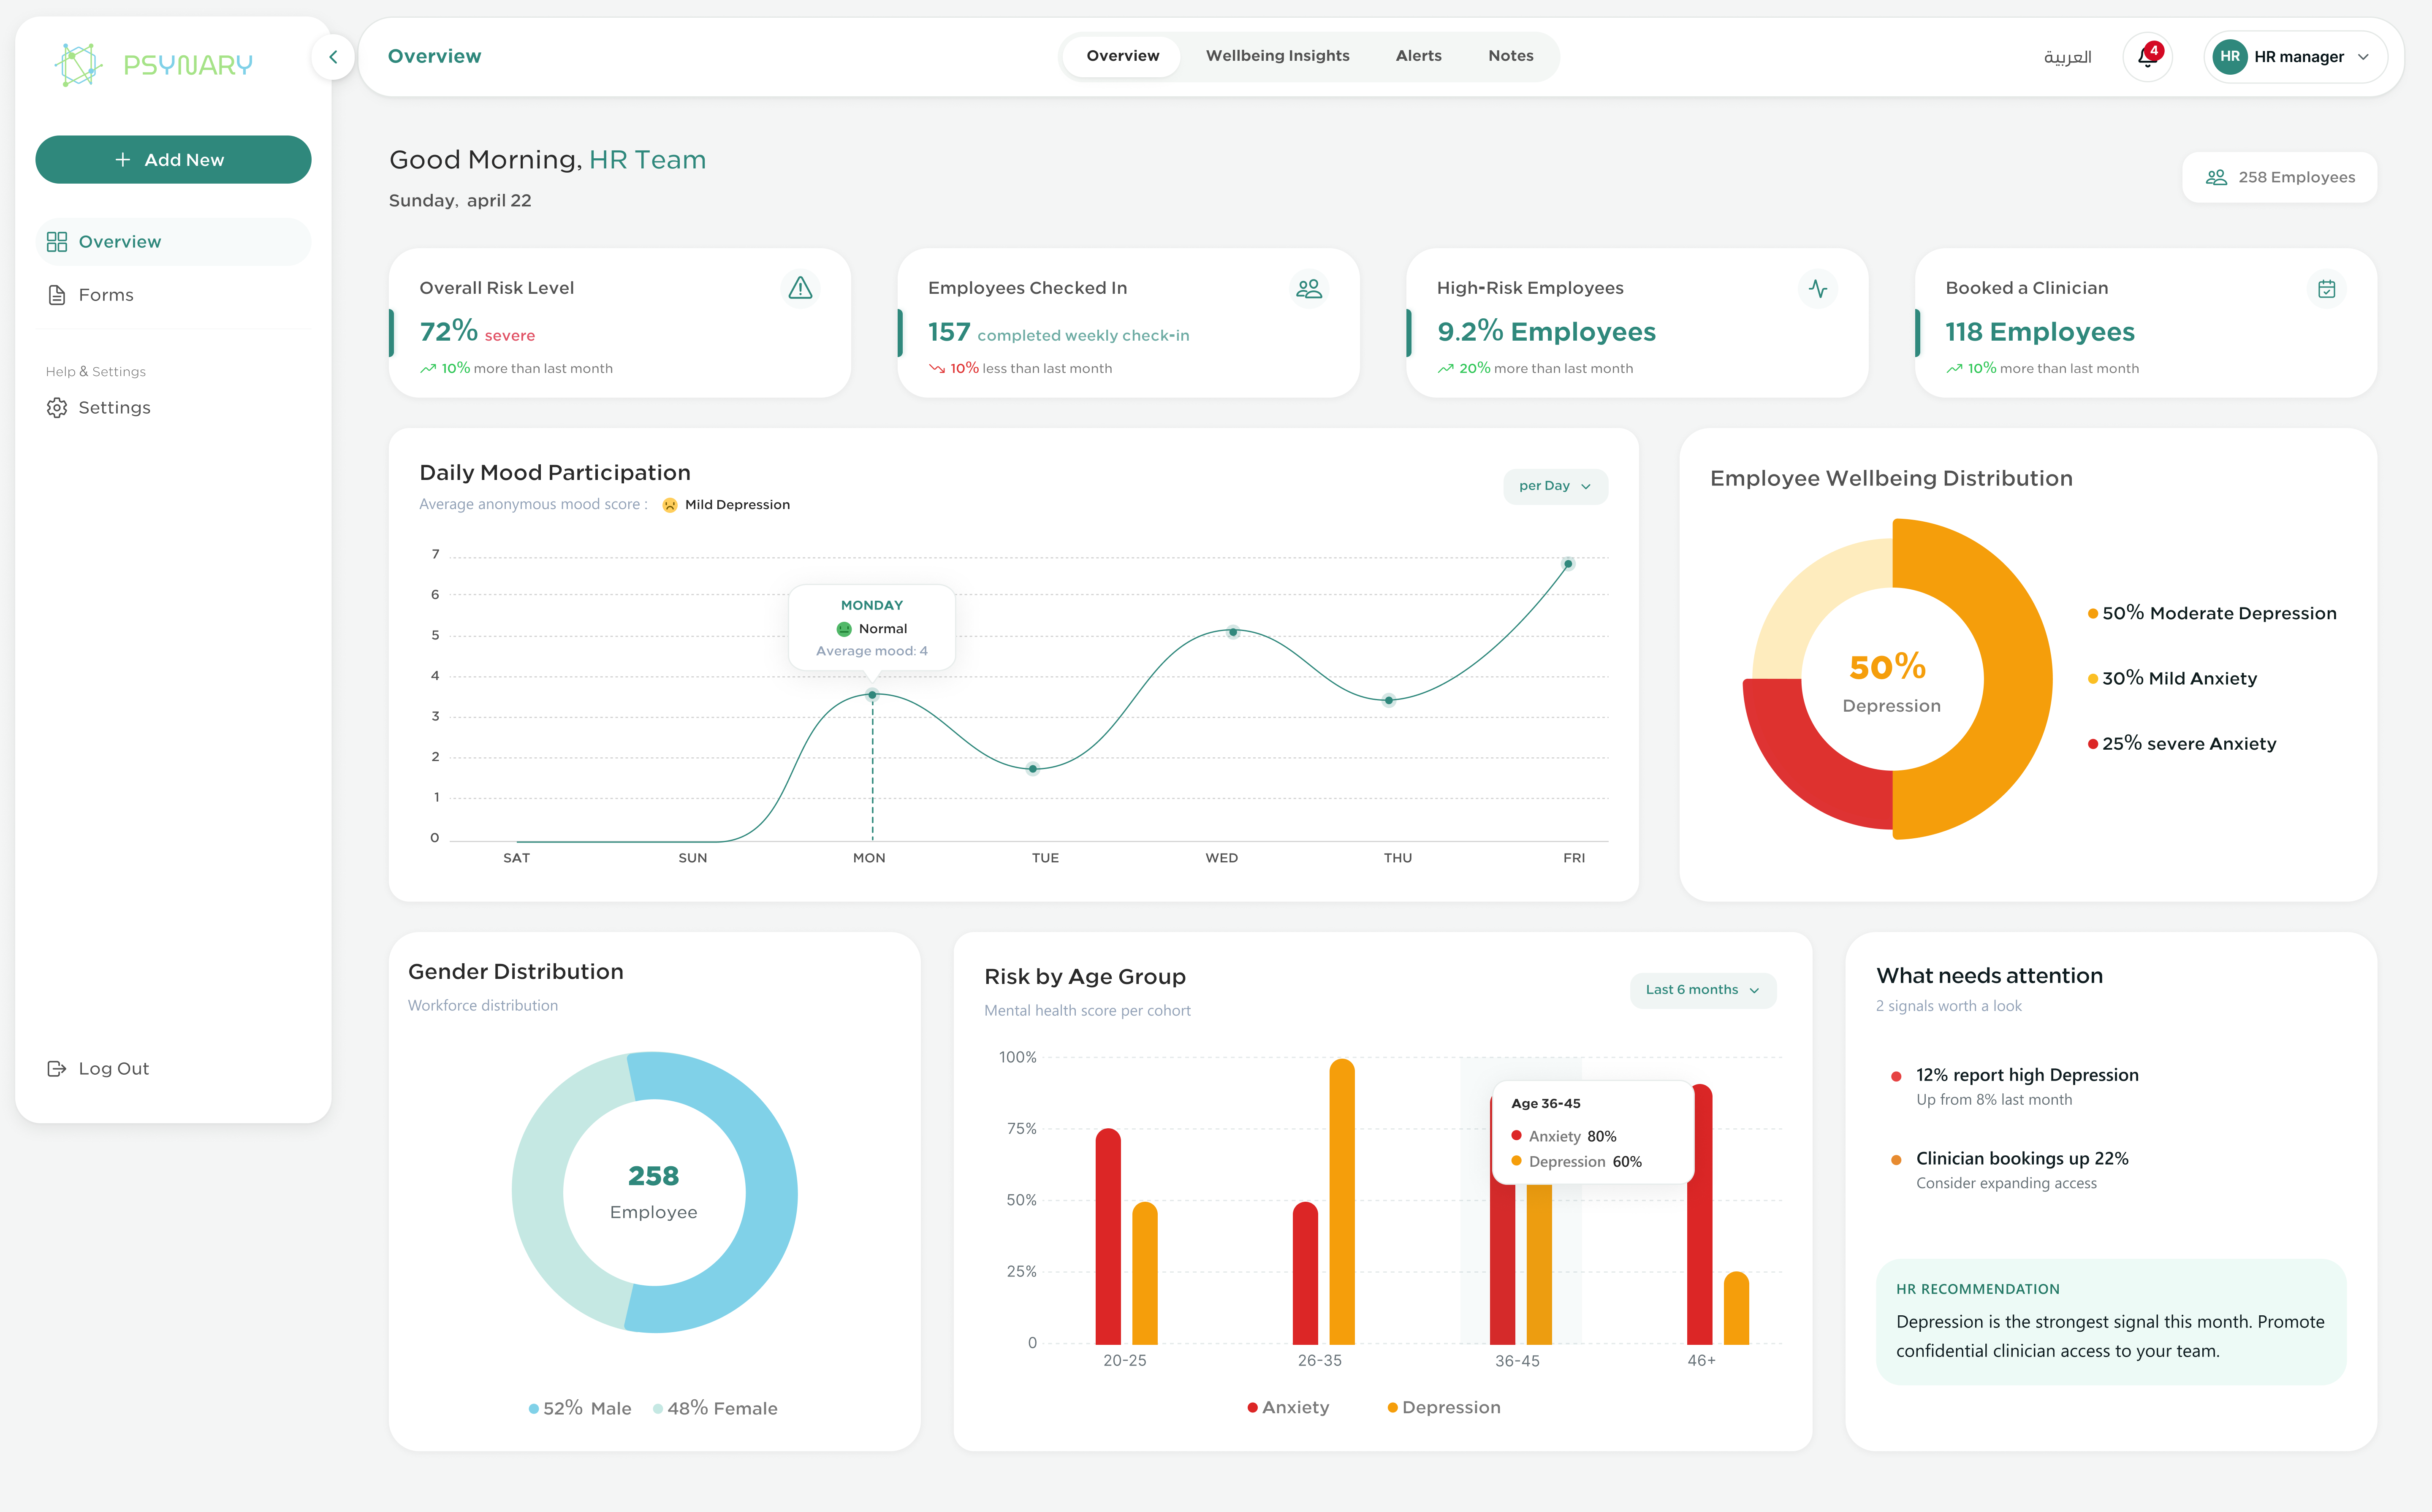Click the 46+ orange Depression bar
The image size is (2432, 1512).
click(x=1736, y=1308)
